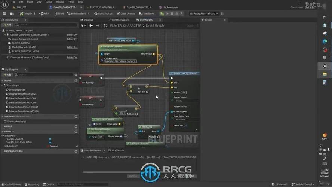Image resolution: width=332 pixels, height=187 pixels.
Task: Expand the Sphere Trace node advanced pins chevron
Action: 197,130
